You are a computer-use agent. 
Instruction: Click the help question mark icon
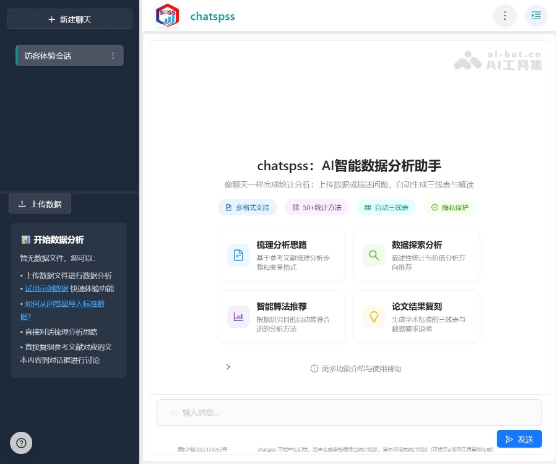click(x=21, y=443)
